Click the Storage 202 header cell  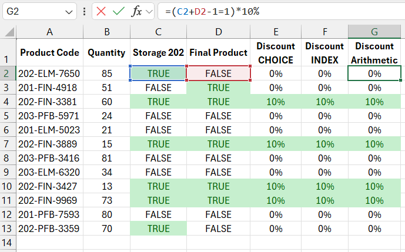[158, 52]
